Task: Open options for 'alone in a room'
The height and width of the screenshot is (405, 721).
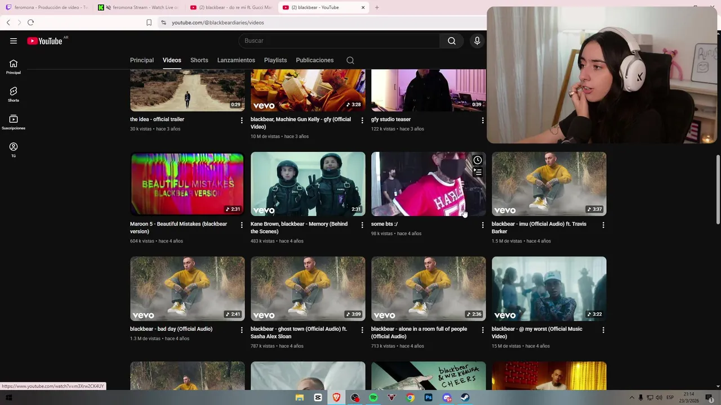Action: (483, 330)
